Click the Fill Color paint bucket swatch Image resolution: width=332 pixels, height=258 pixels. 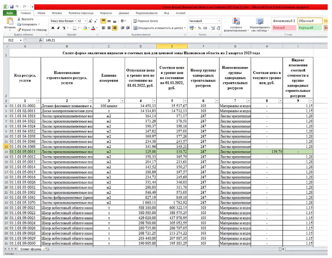pyautogui.click(x=85, y=28)
